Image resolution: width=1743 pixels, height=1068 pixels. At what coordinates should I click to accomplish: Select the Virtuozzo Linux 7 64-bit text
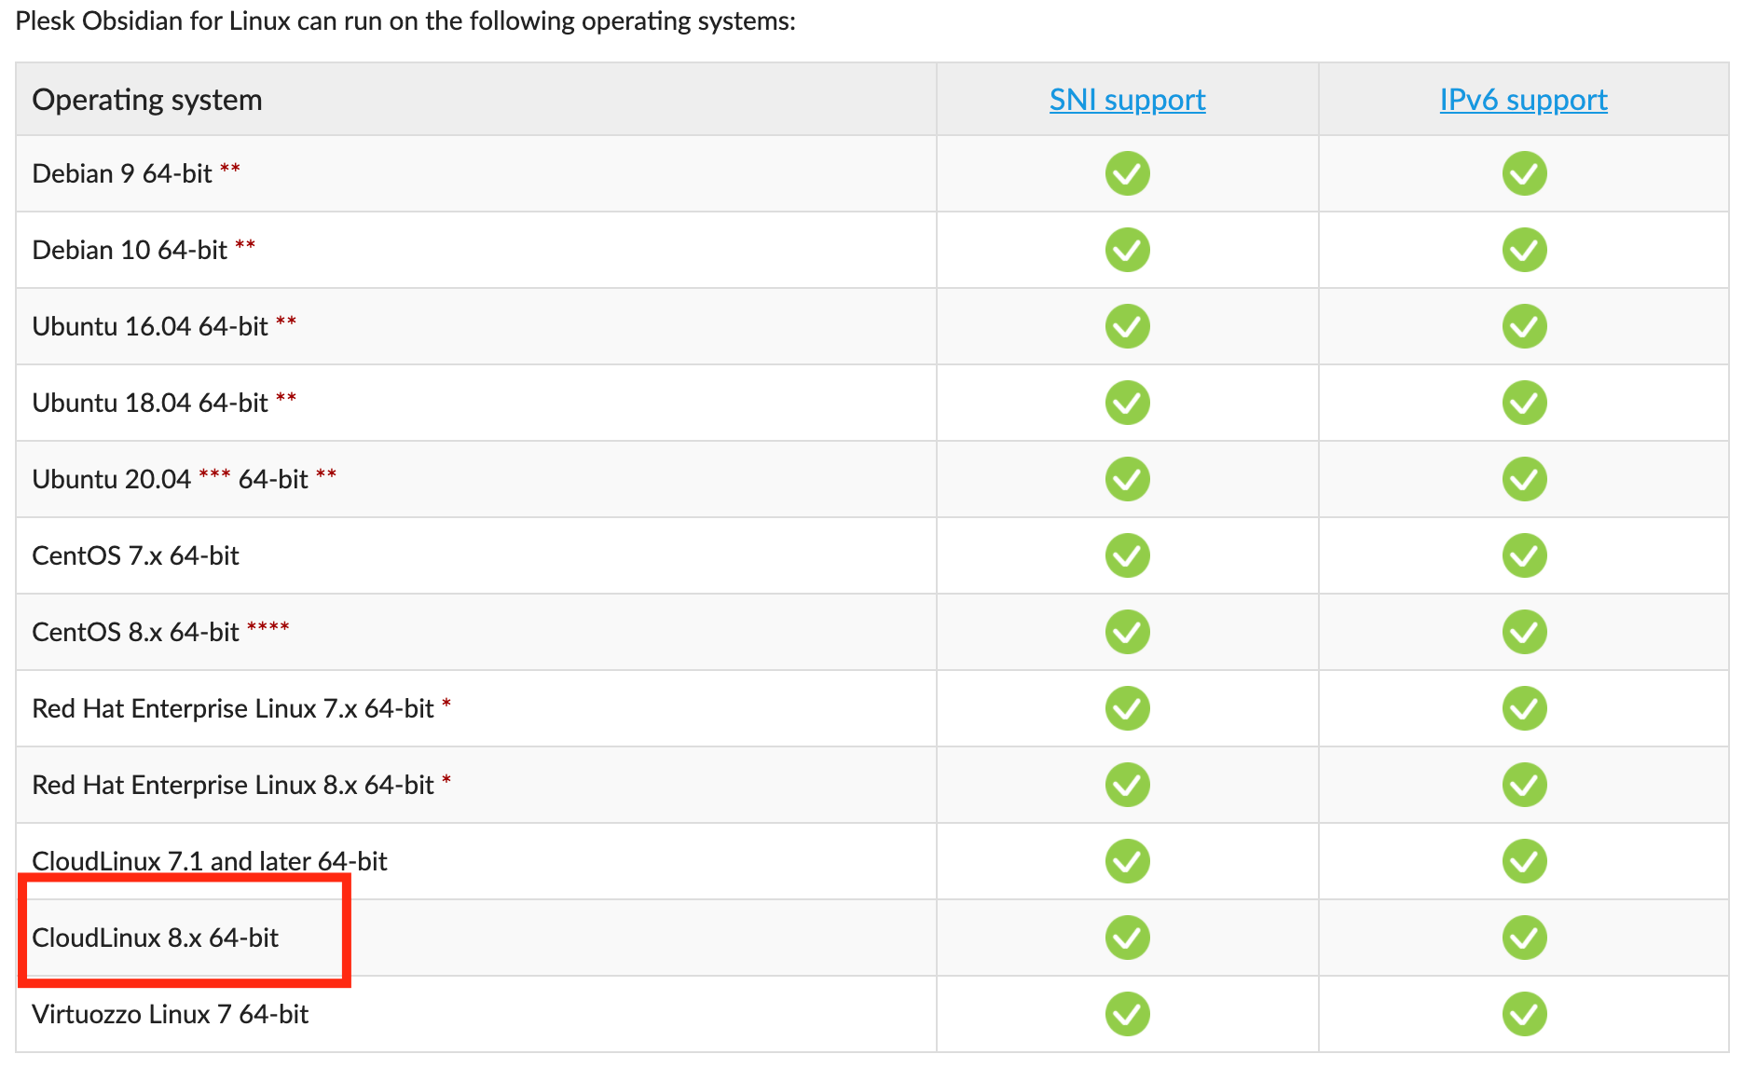coord(171,1014)
